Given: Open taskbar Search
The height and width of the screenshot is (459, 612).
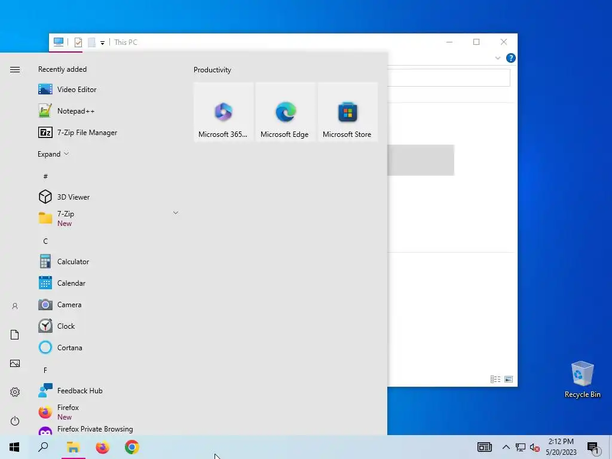Looking at the screenshot, I should click(x=43, y=447).
